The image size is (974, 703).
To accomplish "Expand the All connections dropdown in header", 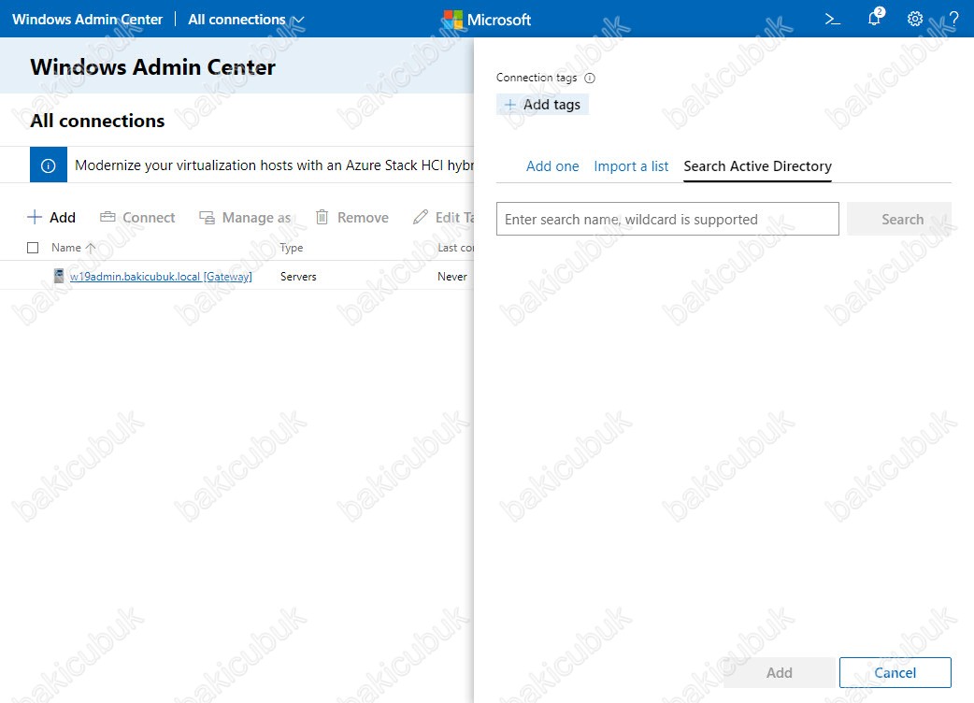I will [246, 20].
